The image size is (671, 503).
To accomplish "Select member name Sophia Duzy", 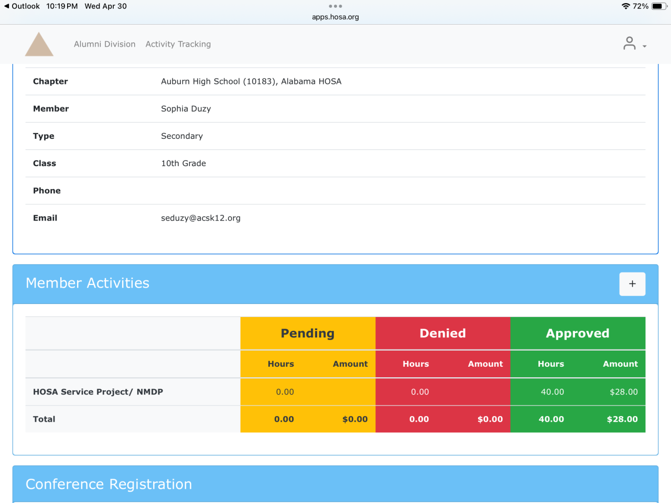I will coord(186,108).
